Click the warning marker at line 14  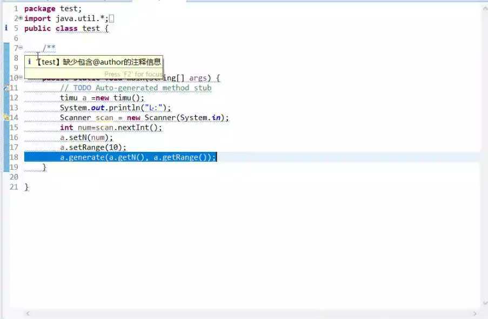click(5, 117)
